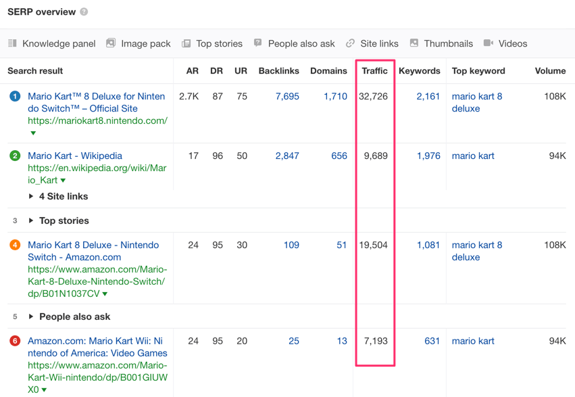Open 13 domains for Mario Kart Wii result
575x397 pixels.
pyautogui.click(x=342, y=342)
